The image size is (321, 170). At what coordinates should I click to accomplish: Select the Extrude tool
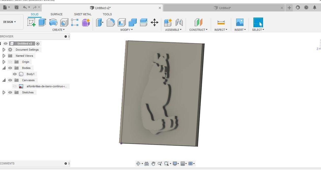click(42, 22)
